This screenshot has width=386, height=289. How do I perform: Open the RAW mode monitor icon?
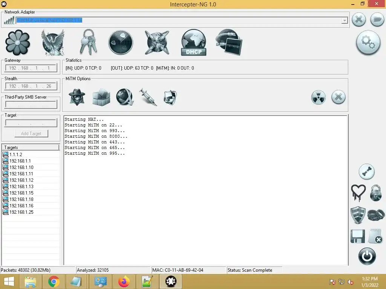[x=229, y=42]
